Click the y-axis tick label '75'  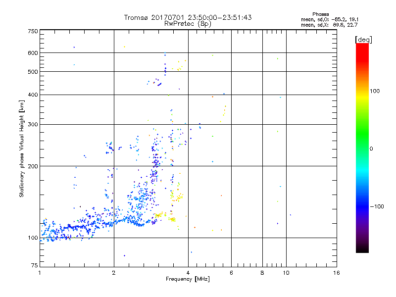click(35, 265)
